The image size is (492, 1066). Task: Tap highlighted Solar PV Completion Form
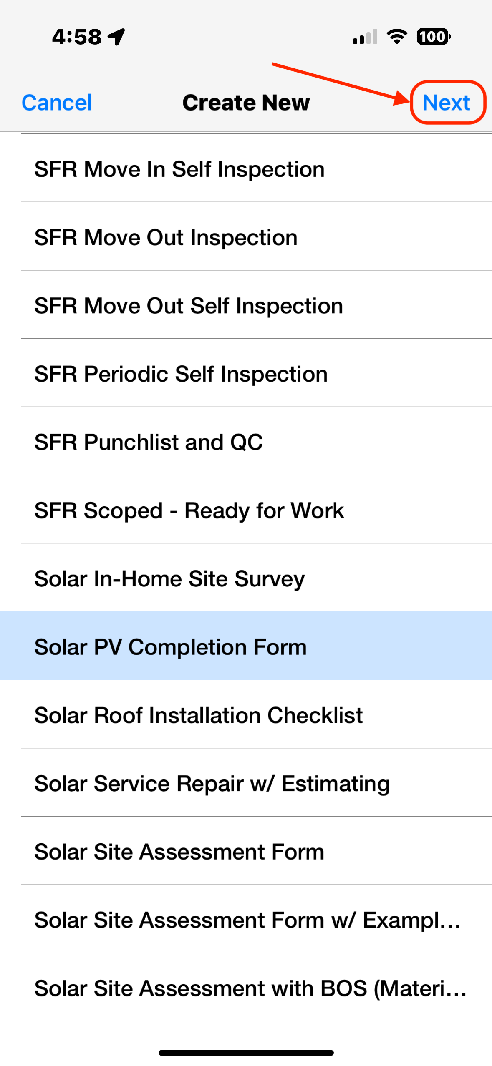pyautogui.click(x=246, y=646)
